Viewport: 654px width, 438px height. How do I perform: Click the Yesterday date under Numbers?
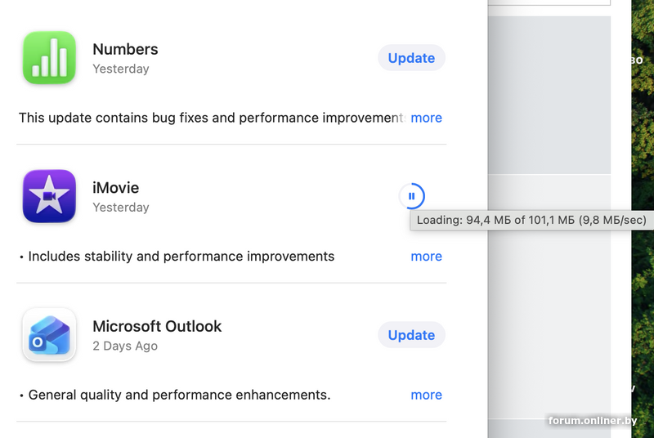(x=120, y=69)
